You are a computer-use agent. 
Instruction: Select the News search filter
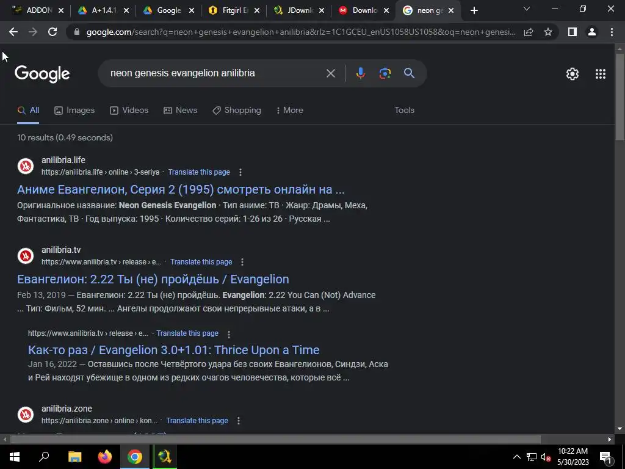[181, 111]
